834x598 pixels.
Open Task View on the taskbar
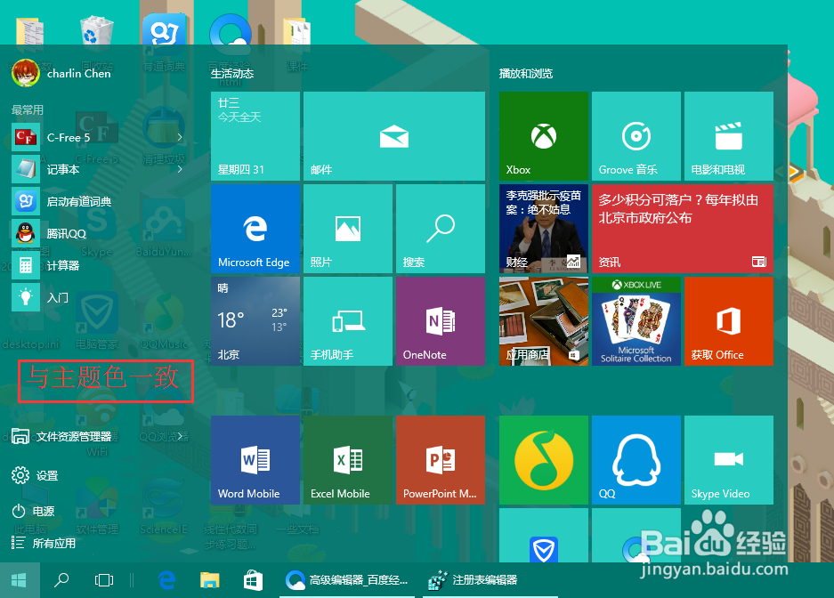click(104, 580)
